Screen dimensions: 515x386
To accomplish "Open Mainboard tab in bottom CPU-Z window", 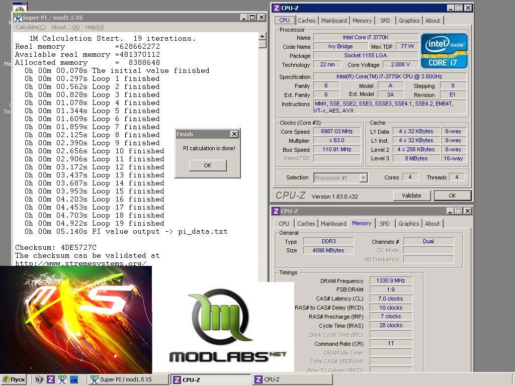I will tap(333, 224).
